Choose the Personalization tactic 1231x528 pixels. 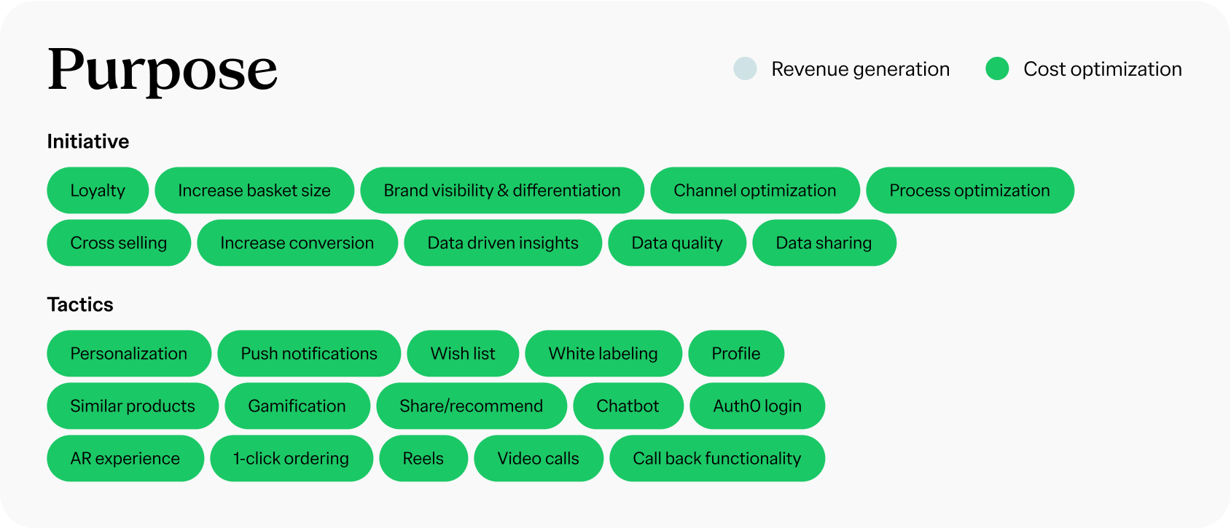[129, 354]
